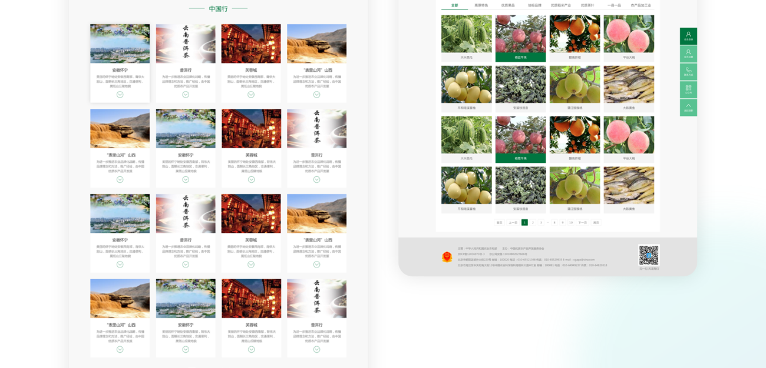
Task: Click the top-row 平谷大桃 peach image
Action: (629, 34)
